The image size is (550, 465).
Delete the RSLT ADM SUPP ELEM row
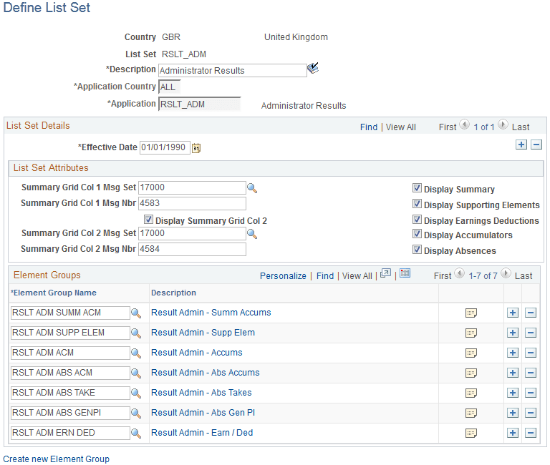tap(531, 333)
